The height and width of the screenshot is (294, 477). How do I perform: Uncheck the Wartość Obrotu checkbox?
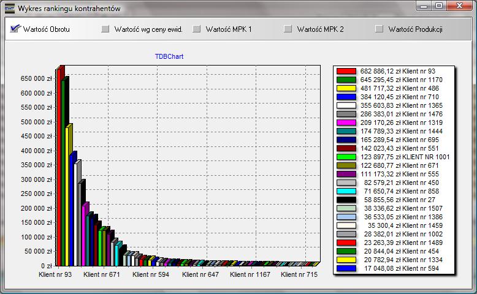tap(15, 29)
